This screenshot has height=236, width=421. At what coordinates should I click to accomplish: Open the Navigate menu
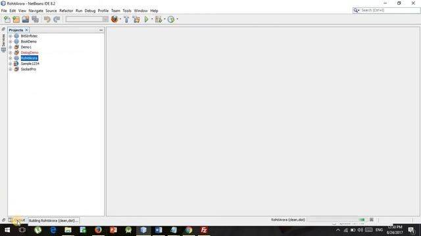click(x=36, y=10)
